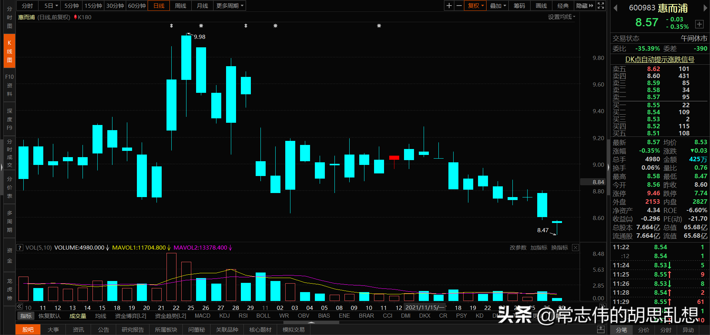Image resolution: width=710 pixels, height=335 pixels.
Task: Open the 复权 adjustment dropdown
Action: pos(475,6)
